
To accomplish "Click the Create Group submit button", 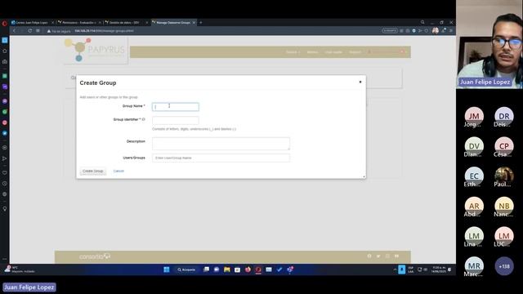I will click(x=92, y=171).
